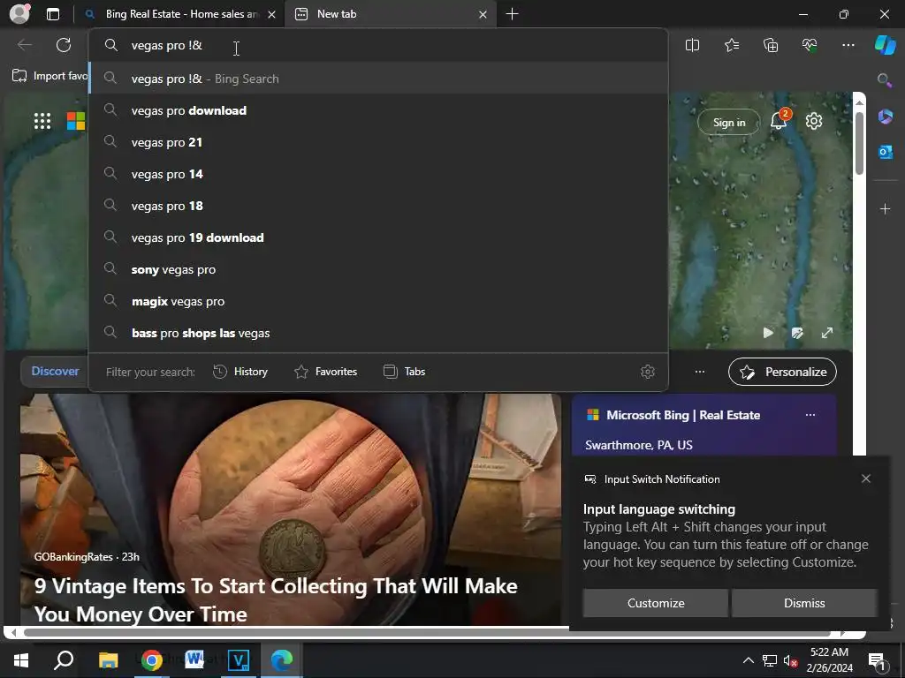
Task: Switch to the Bing Real Estate tab
Action: tap(180, 14)
